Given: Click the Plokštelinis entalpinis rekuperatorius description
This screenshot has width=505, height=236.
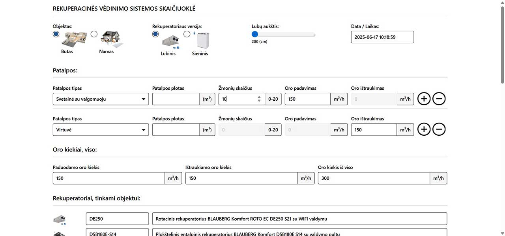Looking at the screenshot, I should (299, 232).
